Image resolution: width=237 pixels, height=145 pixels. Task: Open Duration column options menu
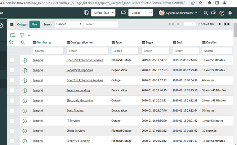204,42
